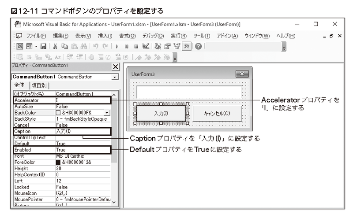This screenshot has width=353, height=218.
Task: Click the Reset stop square icon
Action: coord(136,47)
